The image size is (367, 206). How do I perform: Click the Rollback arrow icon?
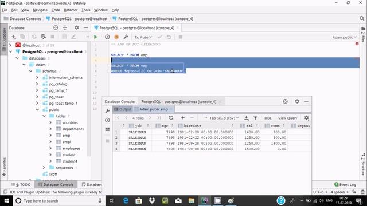point(169,37)
